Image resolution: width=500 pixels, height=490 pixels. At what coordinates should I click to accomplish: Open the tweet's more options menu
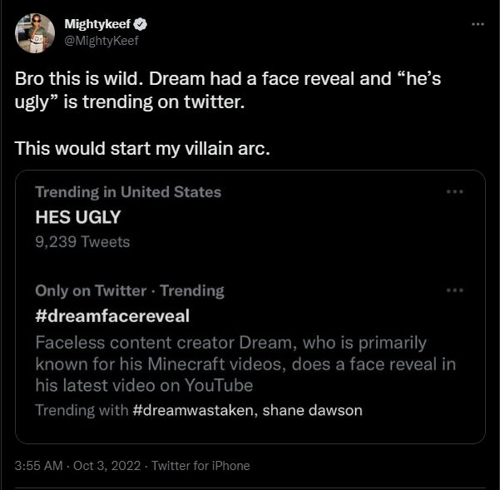click(x=477, y=23)
